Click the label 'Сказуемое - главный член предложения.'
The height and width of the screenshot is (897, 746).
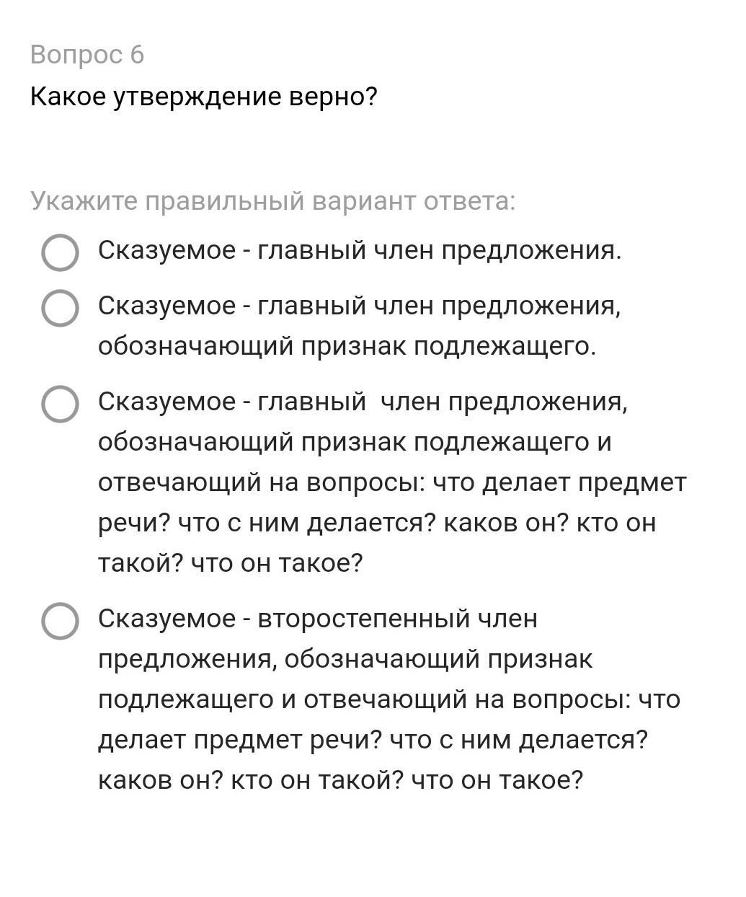(360, 251)
